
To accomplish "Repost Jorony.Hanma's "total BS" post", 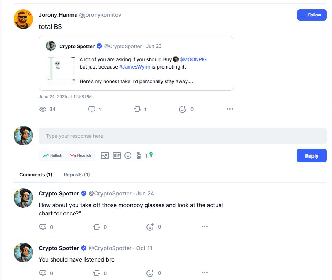I will [137, 109].
